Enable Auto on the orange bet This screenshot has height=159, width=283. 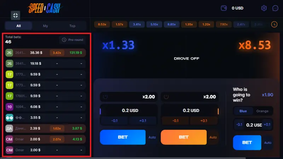coord(213,137)
